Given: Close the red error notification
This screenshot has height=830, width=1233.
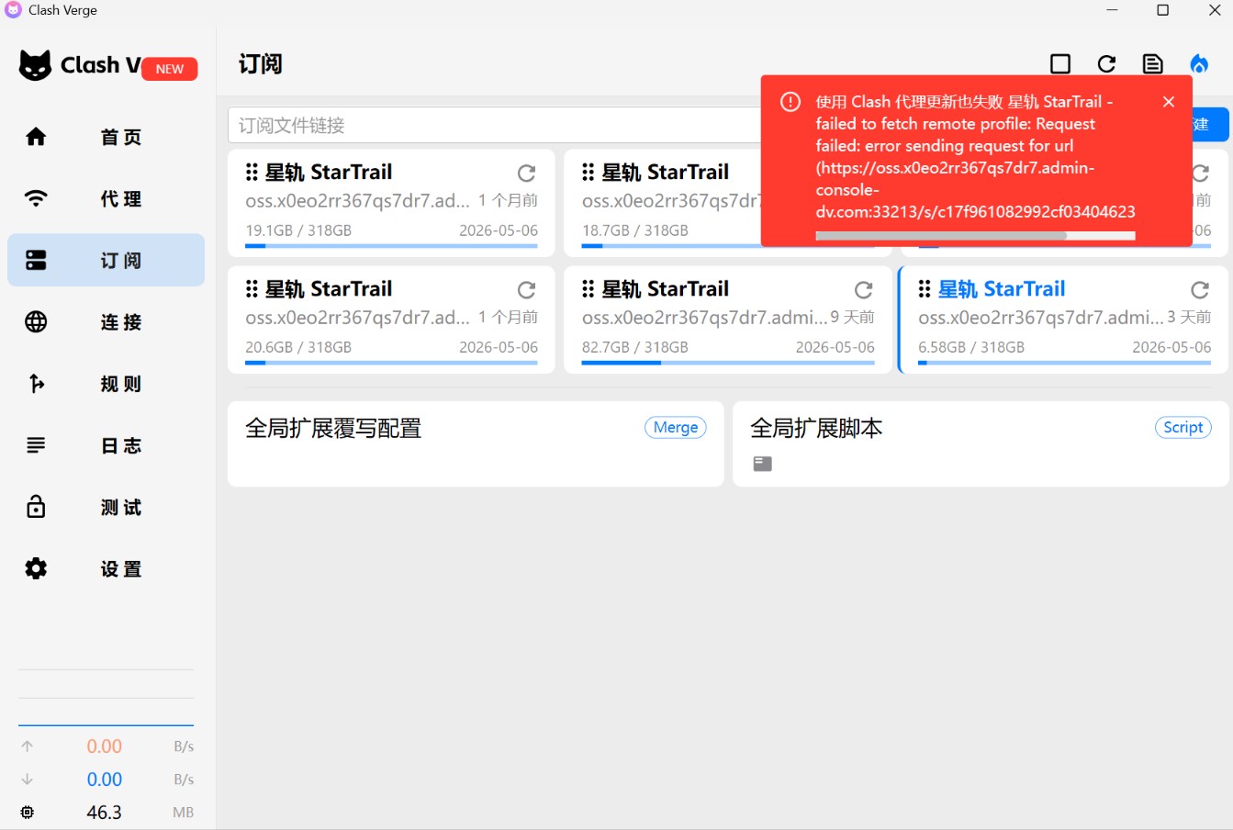Looking at the screenshot, I should 1168,102.
